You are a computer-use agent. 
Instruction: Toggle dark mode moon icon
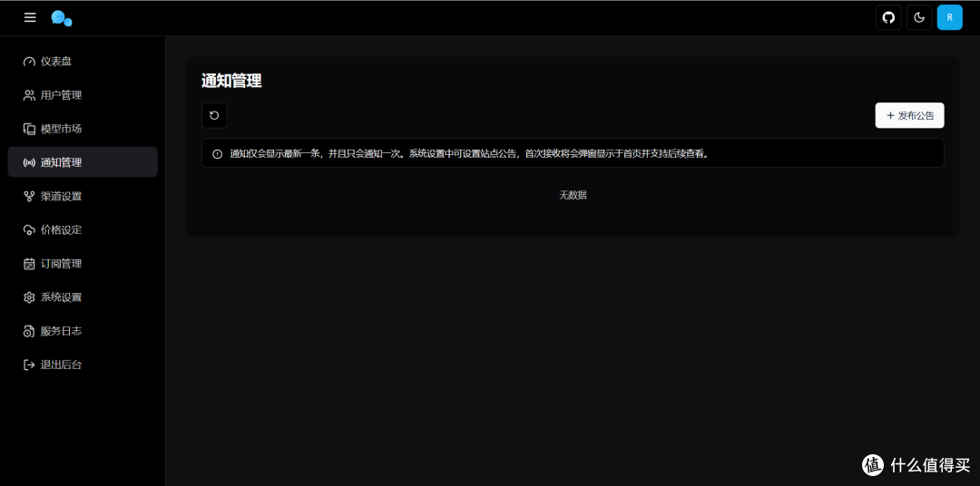[x=918, y=17]
